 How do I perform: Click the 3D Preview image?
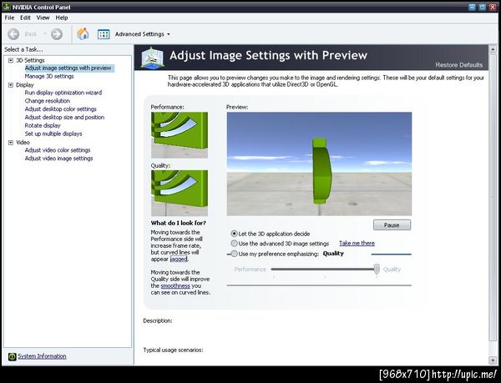click(x=319, y=164)
